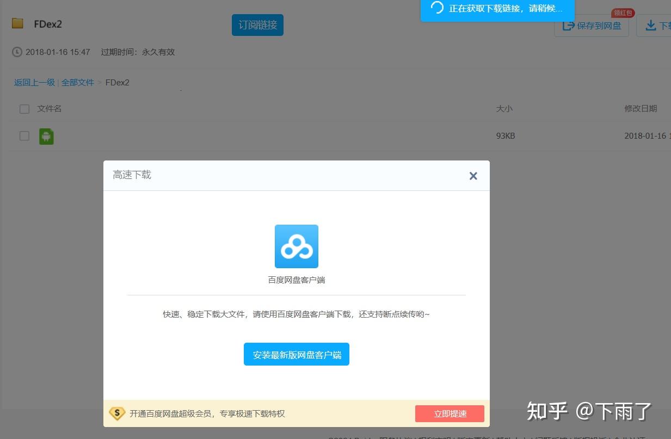
Task: Click 开通百度网盘超级会员 promo text
Action: click(x=207, y=413)
